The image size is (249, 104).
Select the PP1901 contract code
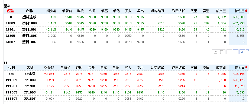click(11, 86)
